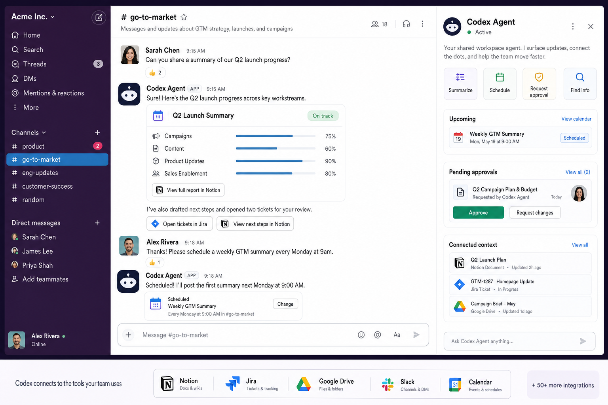
Task: Collapse the Channels section
Action: pyautogui.click(x=29, y=132)
